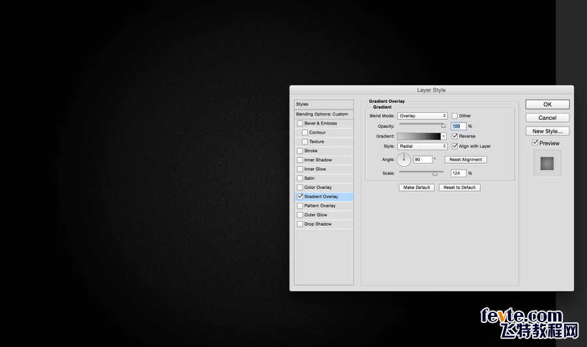Screen dimensions: 587x347
Task: Toggle the Preview checkbox
Action: [x=535, y=143]
